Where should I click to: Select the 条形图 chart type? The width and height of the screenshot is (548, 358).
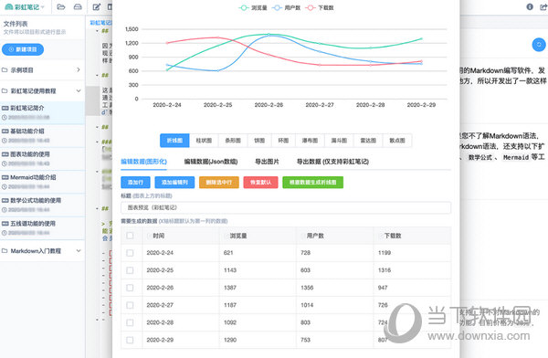tap(233, 141)
